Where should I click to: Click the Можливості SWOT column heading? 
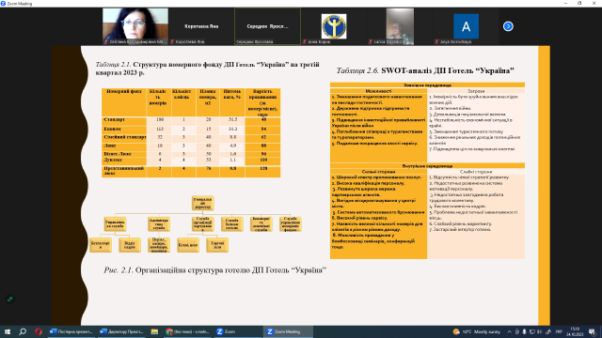click(x=378, y=91)
